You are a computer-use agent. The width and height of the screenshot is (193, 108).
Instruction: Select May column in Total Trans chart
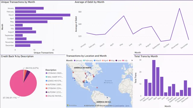tap(162, 86)
